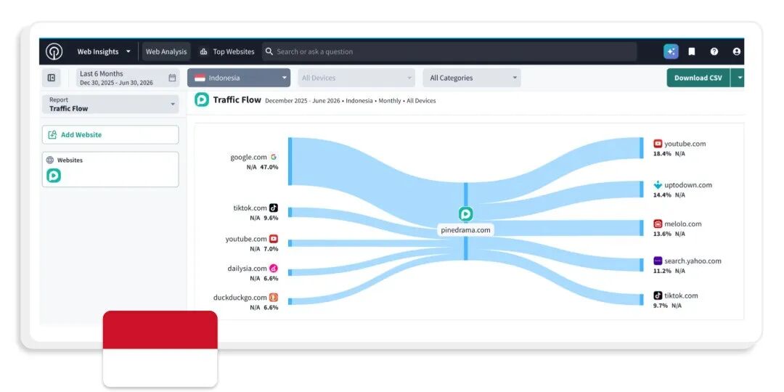Click TikTok favicon in source list
The height and width of the screenshot is (392, 784).
pyautogui.click(x=274, y=208)
